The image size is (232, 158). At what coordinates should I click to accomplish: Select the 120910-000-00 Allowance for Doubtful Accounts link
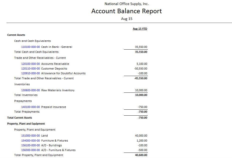[x=31, y=73]
